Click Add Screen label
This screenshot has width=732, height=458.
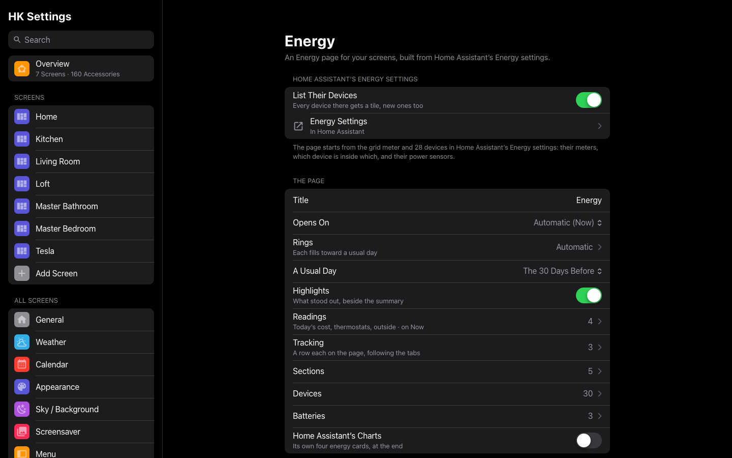pos(56,273)
